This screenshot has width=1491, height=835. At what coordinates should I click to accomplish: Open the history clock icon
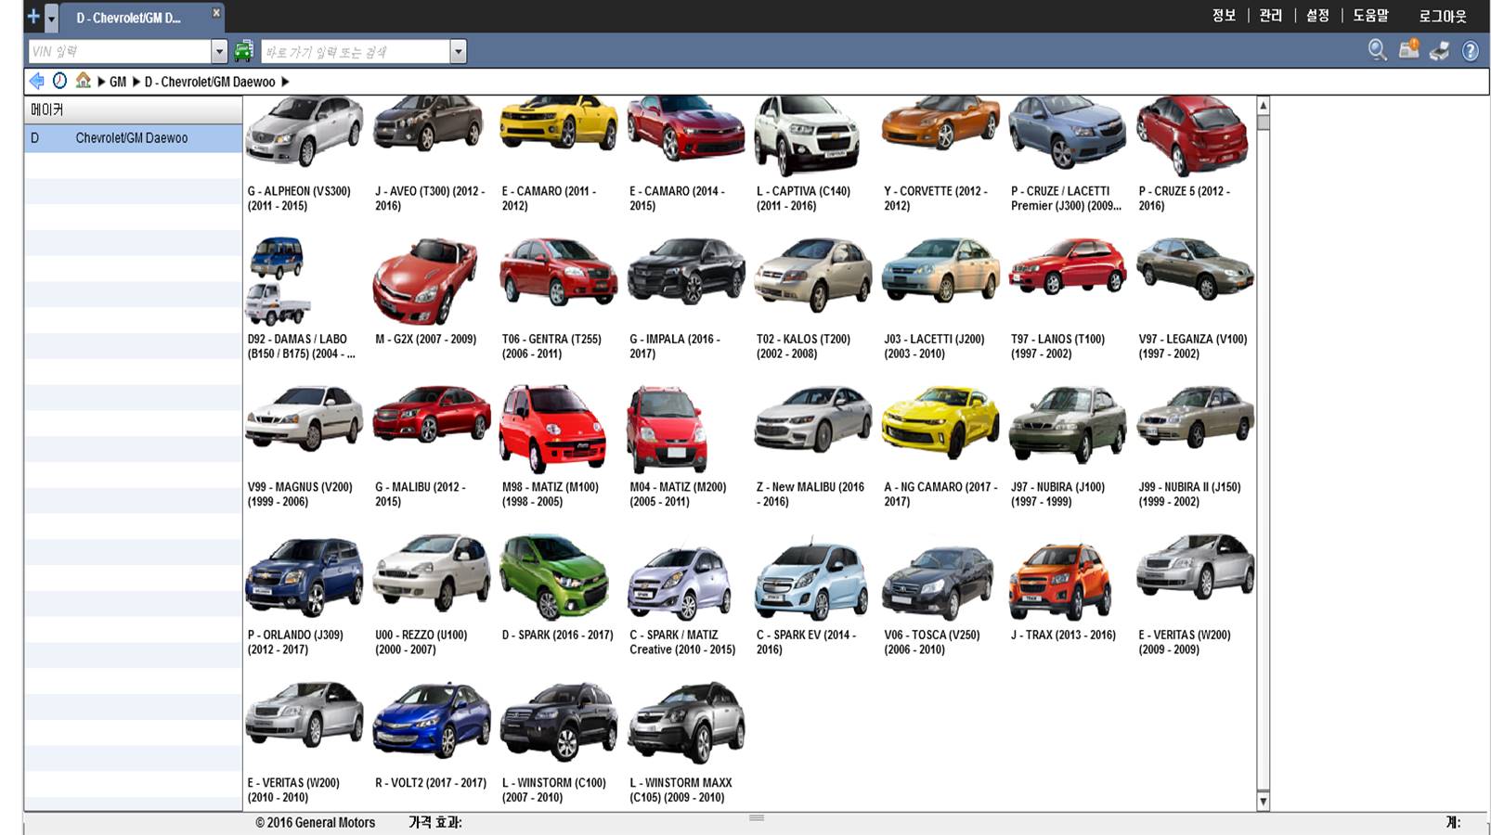[x=59, y=81]
